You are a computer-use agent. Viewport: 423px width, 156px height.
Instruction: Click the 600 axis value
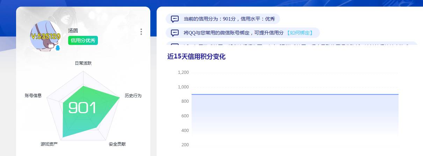point(185,116)
